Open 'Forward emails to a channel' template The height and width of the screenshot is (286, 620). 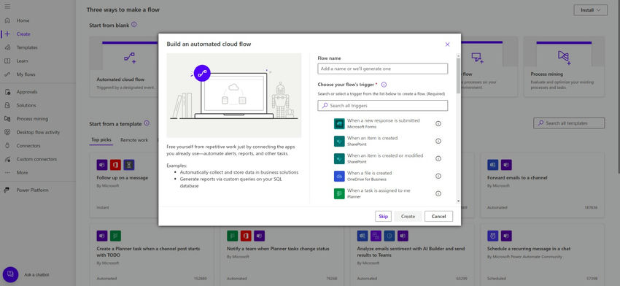(543, 185)
